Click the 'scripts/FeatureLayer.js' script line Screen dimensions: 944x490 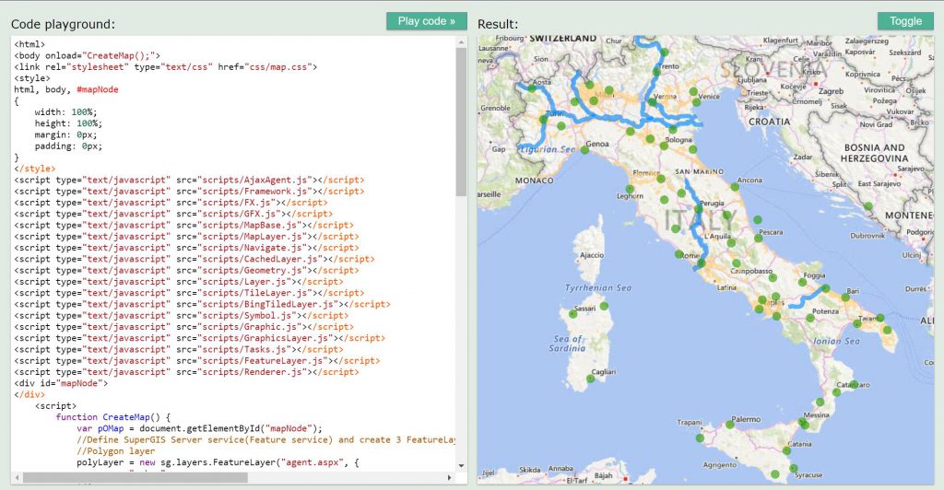(197, 361)
